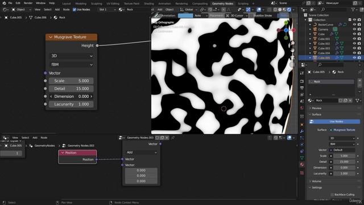Expand the Preview panel

pos(316,108)
